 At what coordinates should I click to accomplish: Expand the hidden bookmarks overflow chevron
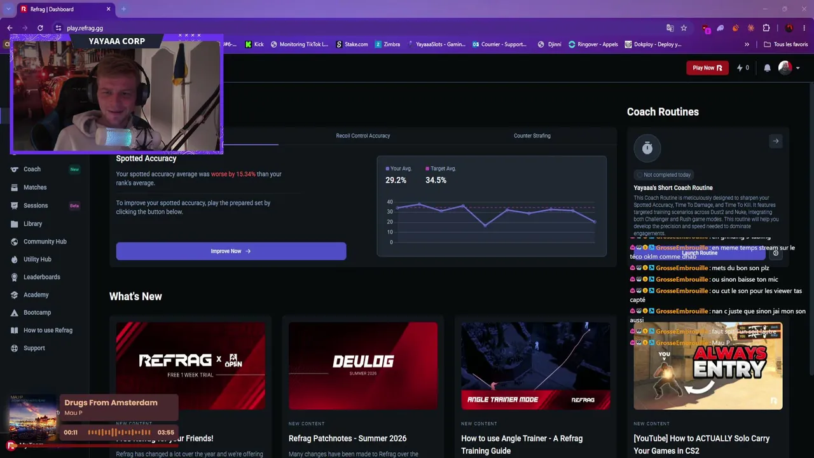tap(747, 45)
